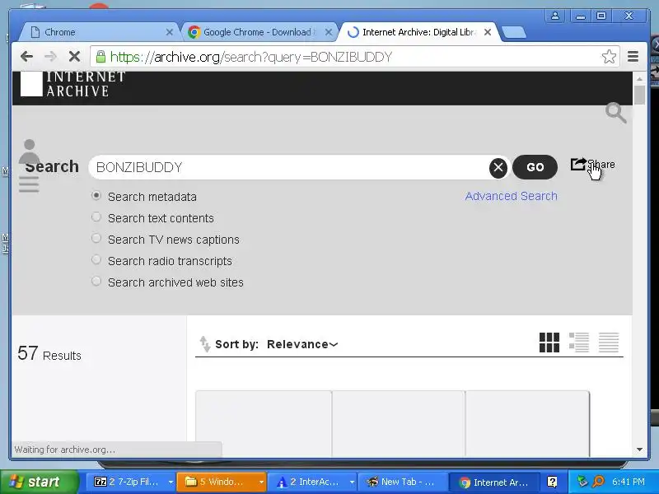Click the green padlock security icon

click(100, 56)
